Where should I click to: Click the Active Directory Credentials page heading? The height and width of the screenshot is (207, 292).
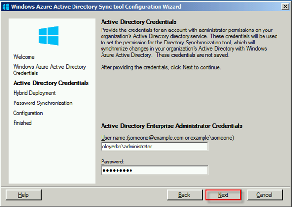139,22
